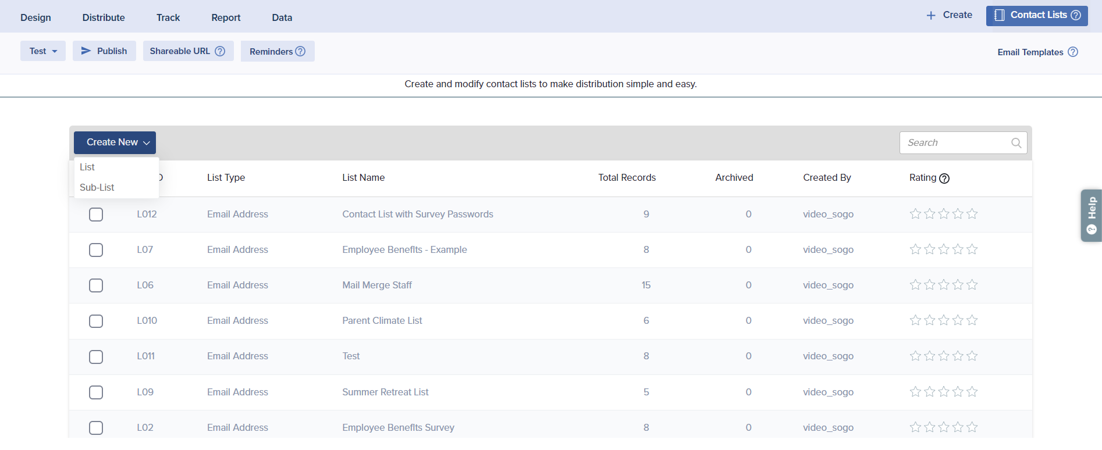Click the help icon next to Shareable URL

click(x=220, y=51)
